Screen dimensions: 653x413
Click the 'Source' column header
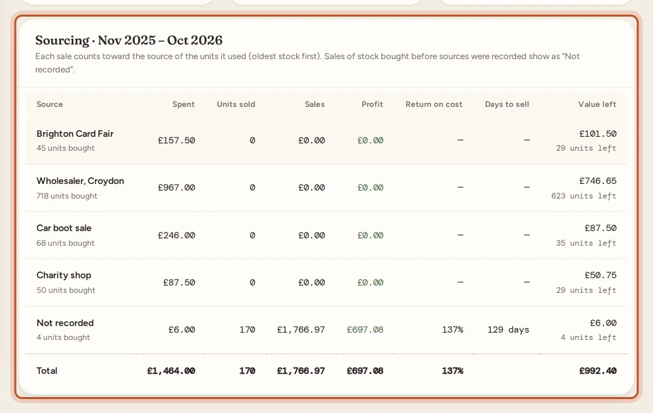tap(50, 104)
